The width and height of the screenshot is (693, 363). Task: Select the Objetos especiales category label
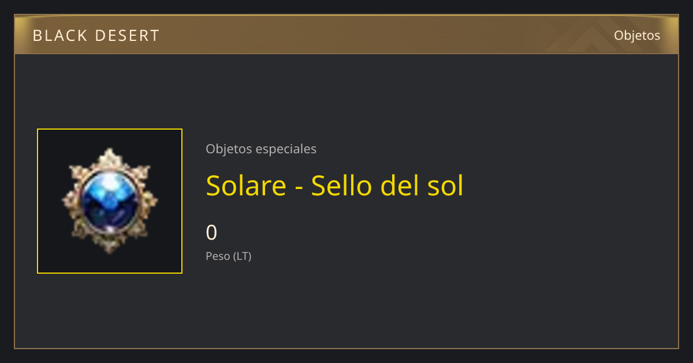click(x=261, y=149)
